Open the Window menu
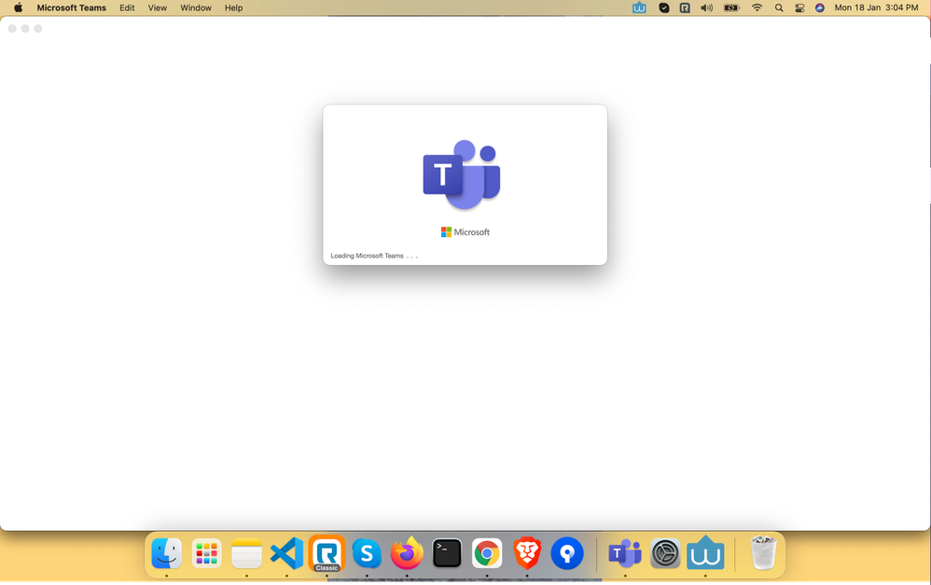 pos(195,7)
